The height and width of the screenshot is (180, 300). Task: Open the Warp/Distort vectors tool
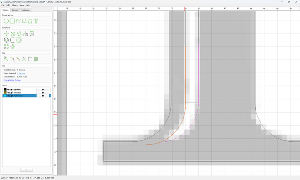[36, 59]
